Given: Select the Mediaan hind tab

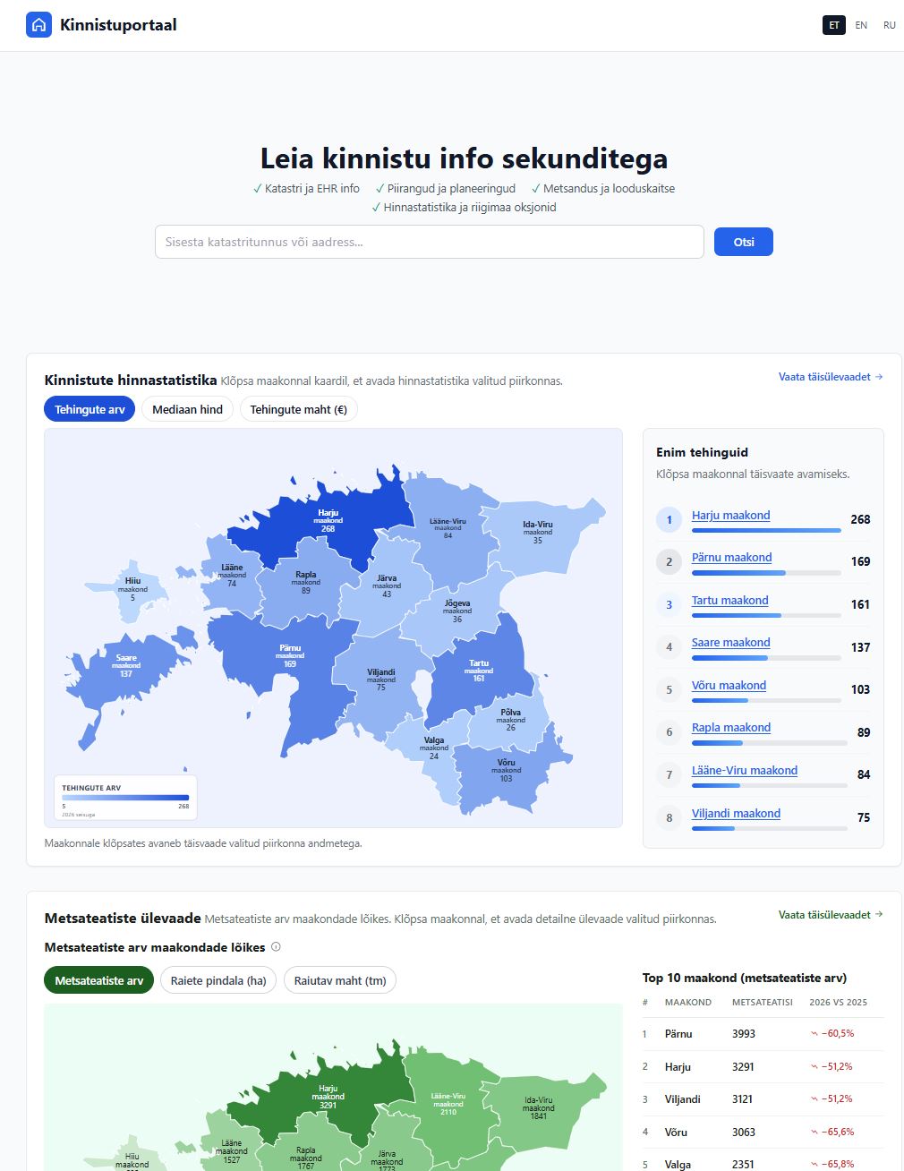Looking at the screenshot, I should click(x=187, y=409).
